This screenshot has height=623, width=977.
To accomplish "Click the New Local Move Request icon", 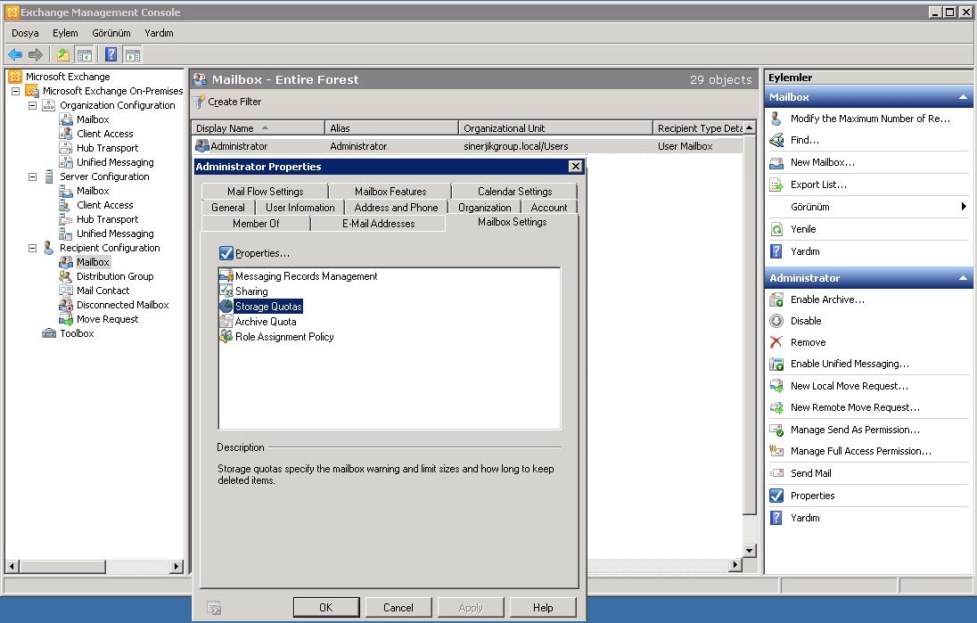I will click(x=776, y=386).
